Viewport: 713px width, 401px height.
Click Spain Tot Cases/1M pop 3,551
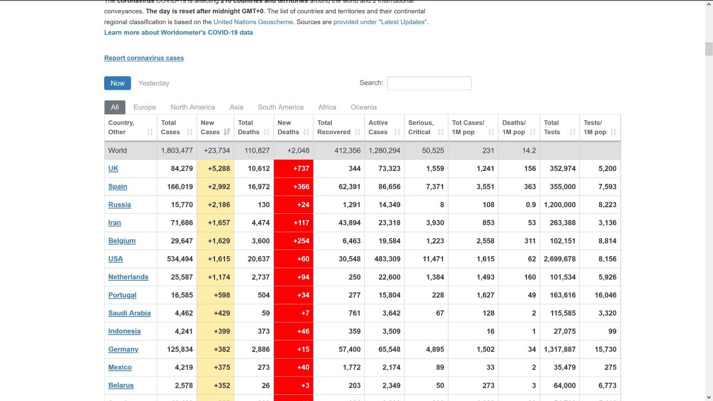click(473, 187)
